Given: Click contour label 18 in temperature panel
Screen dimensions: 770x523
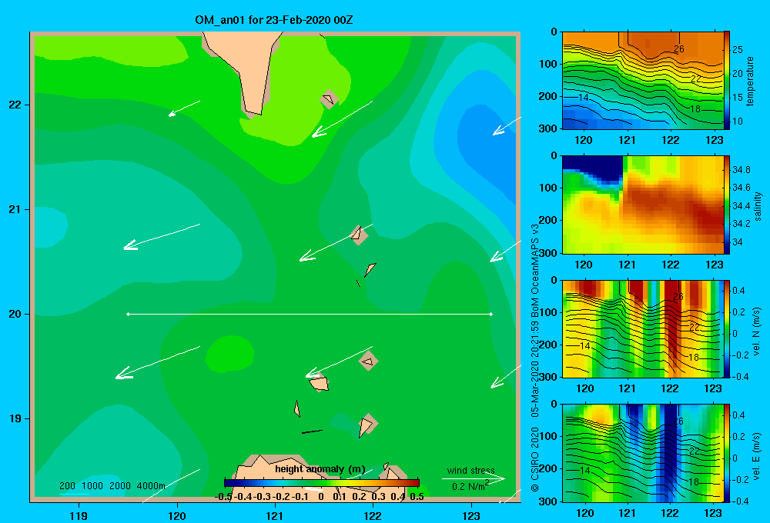Looking at the screenshot, I should click(695, 109).
